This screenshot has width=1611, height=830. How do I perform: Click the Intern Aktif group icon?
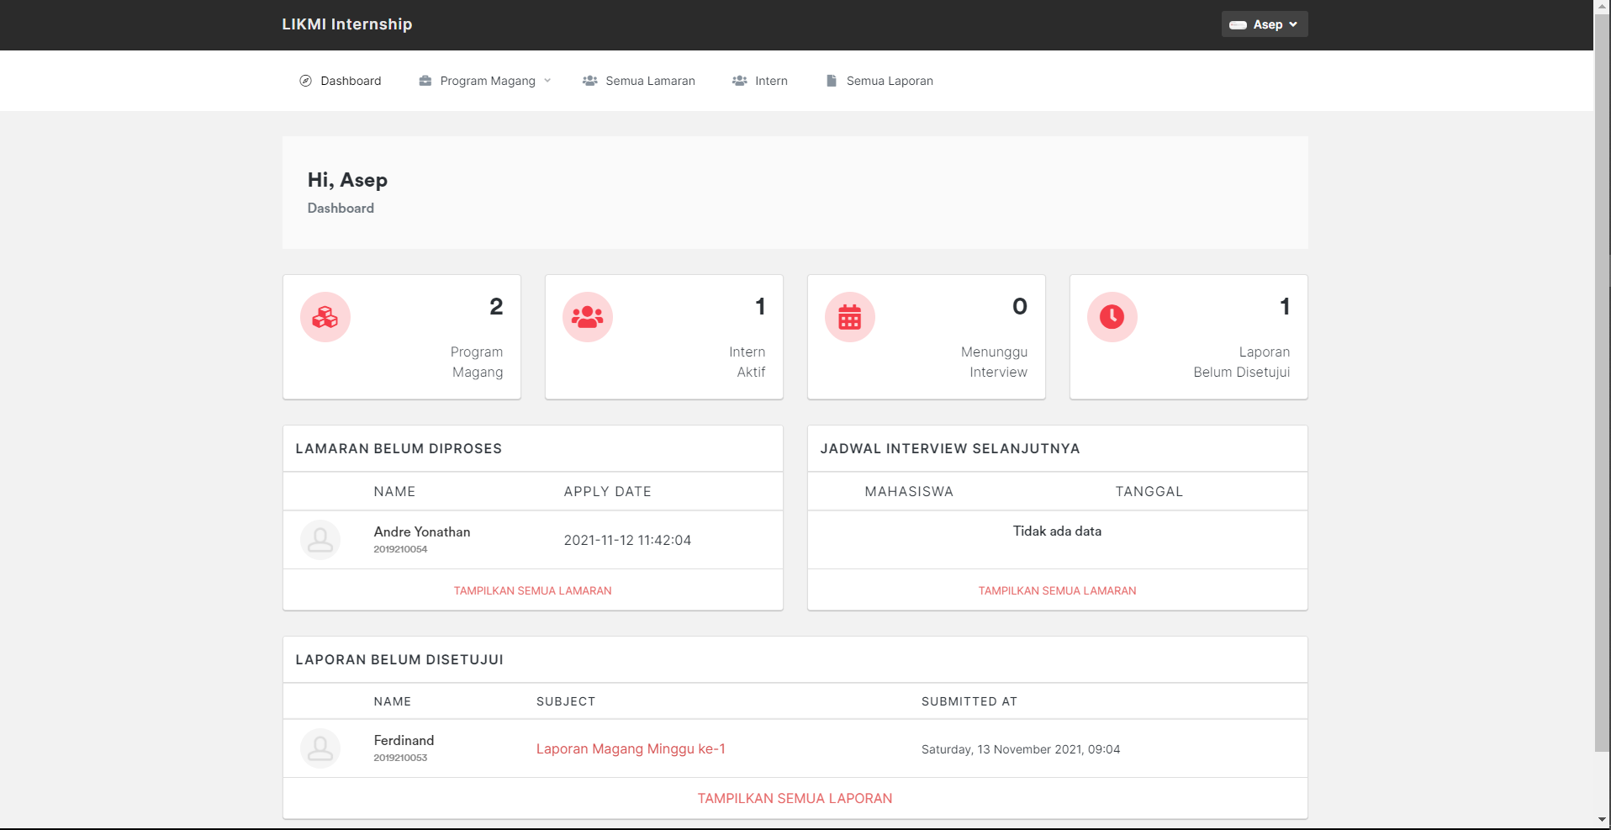[x=588, y=317]
